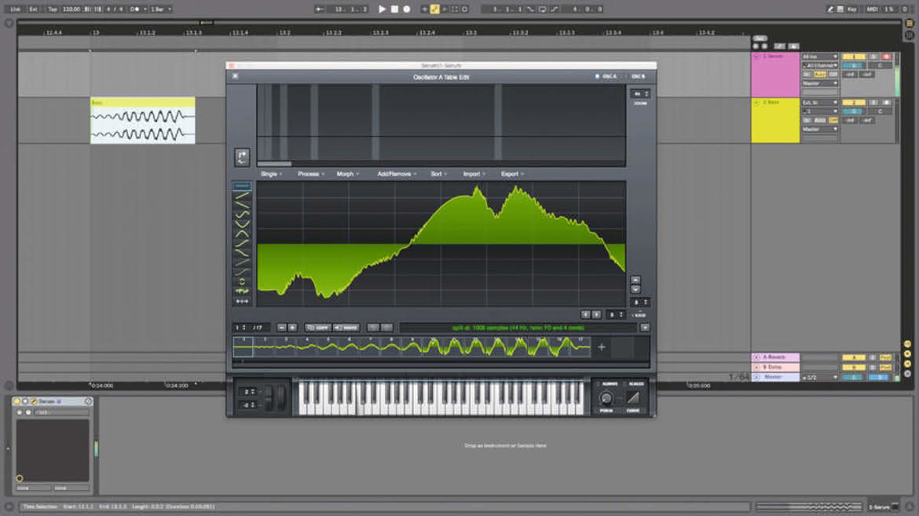Click the right arrow near grid control
Screen dimensions: 919x516
tap(596, 315)
